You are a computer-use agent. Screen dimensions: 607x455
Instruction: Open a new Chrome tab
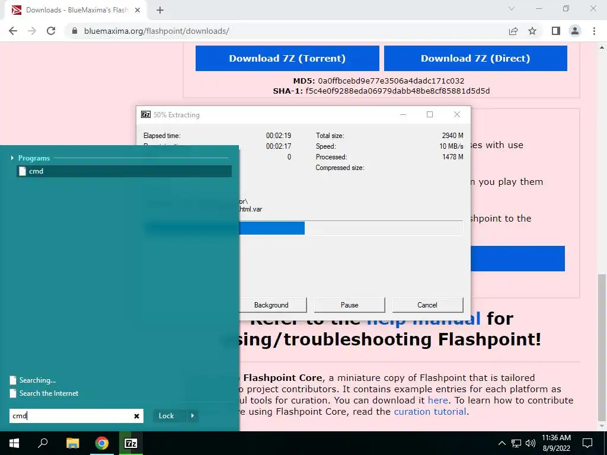[x=160, y=10]
